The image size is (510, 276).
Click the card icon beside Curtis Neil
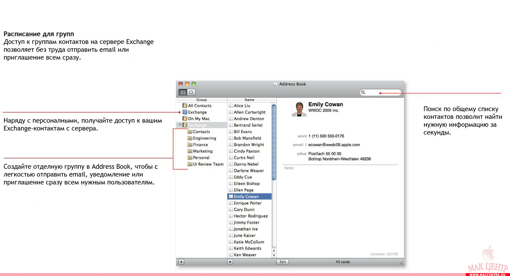(x=231, y=158)
